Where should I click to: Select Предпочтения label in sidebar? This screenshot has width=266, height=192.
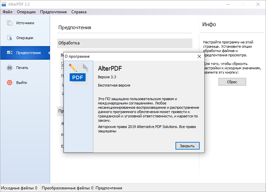29,53
